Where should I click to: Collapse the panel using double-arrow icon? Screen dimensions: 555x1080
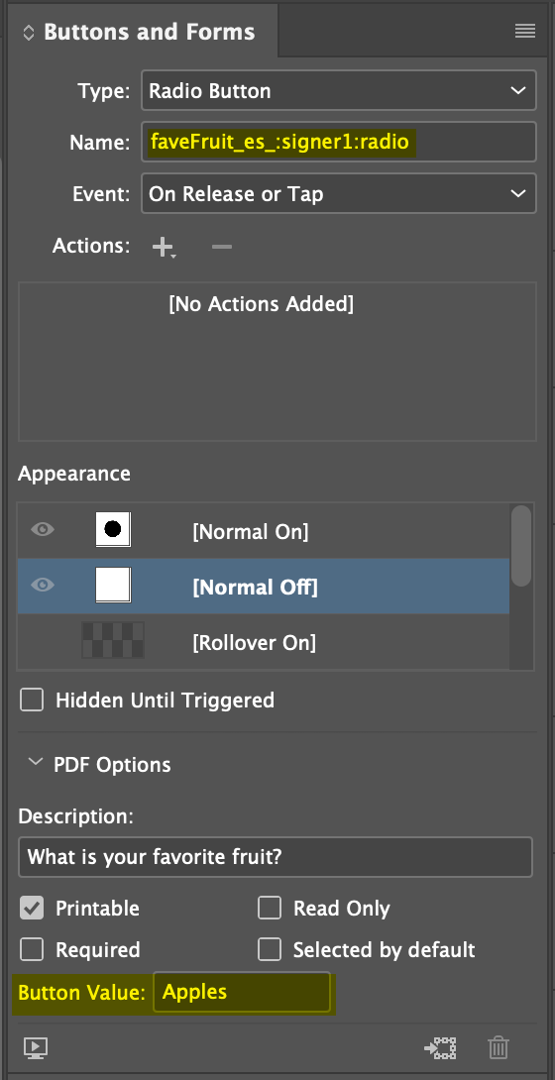point(28,33)
